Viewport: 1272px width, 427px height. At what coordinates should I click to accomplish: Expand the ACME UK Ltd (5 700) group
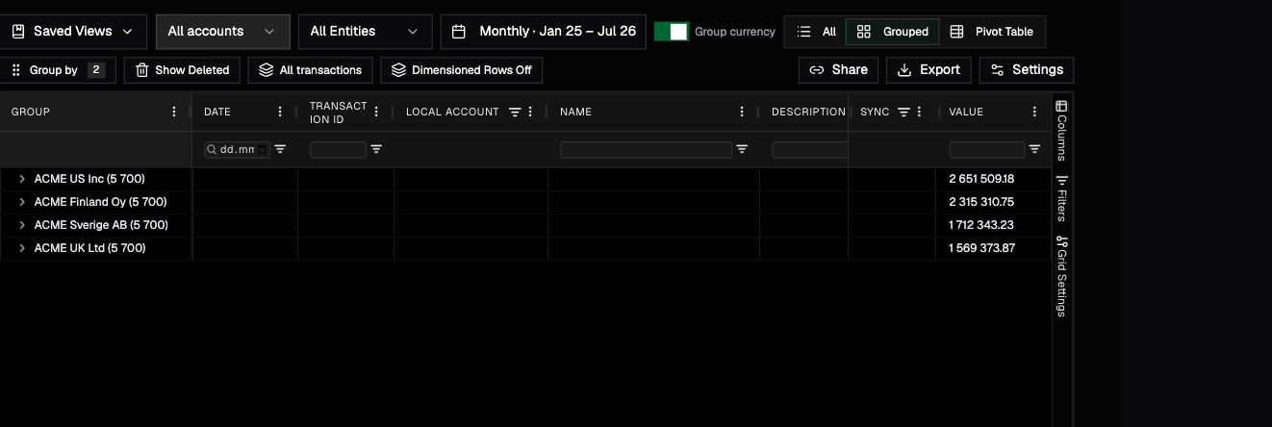coord(21,248)
